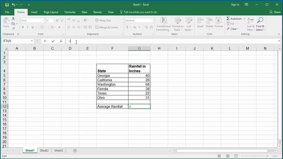Image resolution: width=283 pixels, height=159 pixels.
Task: Open Conditional Formatting menu
Action: pos(163,24)
